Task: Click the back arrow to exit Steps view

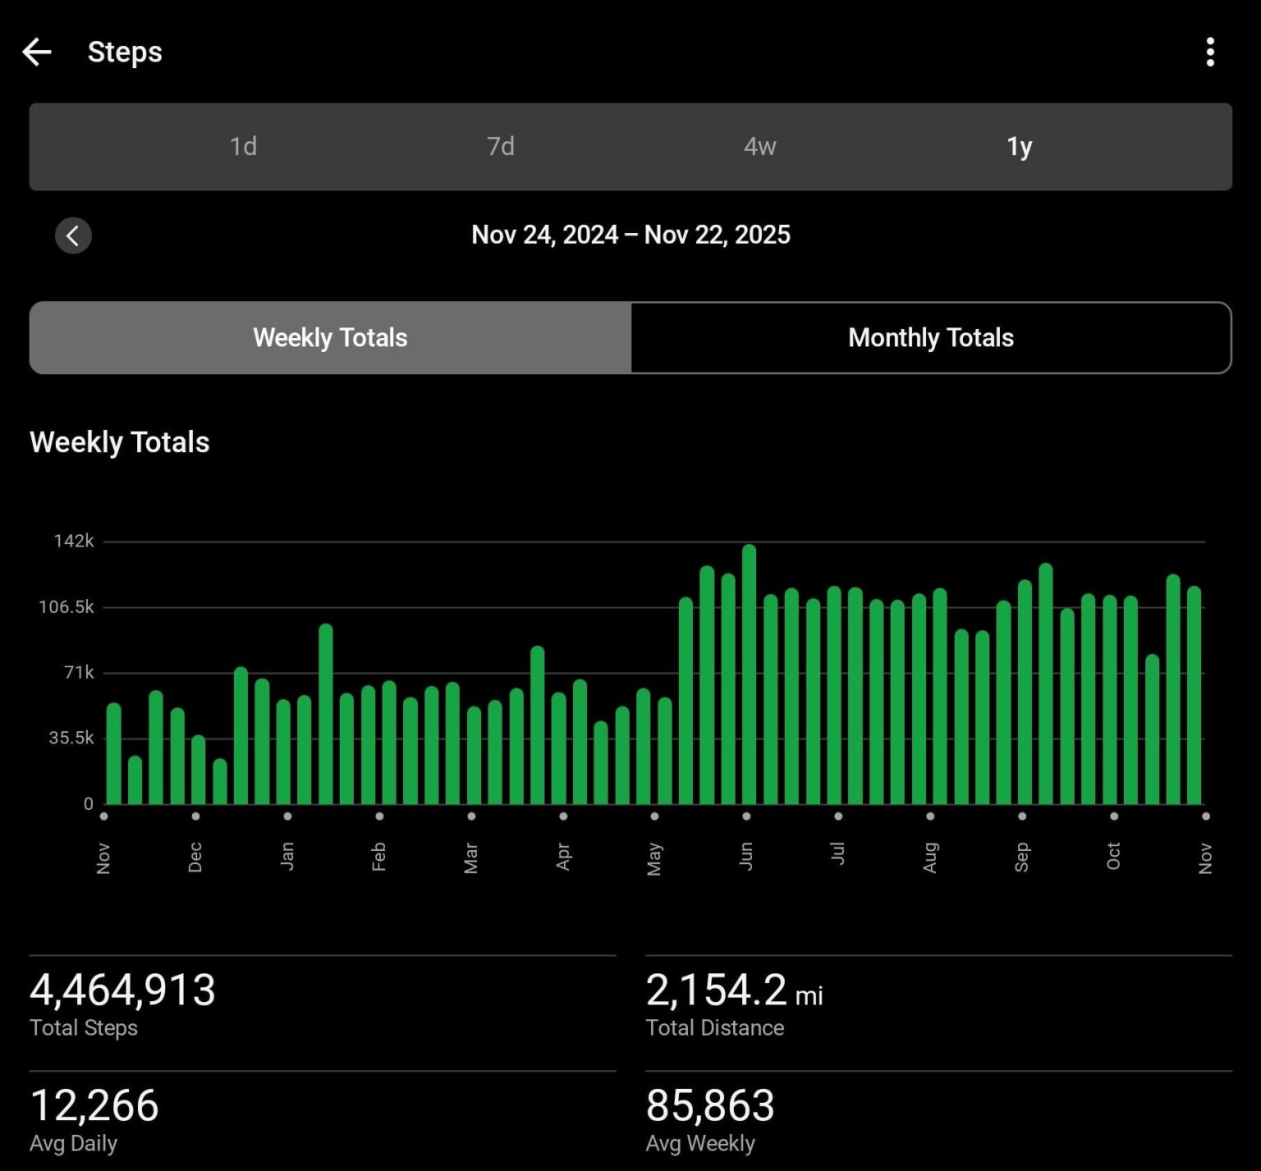Action: 37,52
